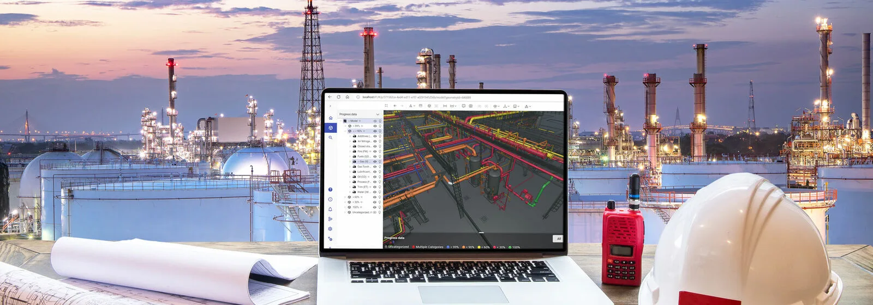Toggle visibility eye for < 99% row
This screenshot has height=305, width=873.
pyautogui.click(x=375, y=126)
